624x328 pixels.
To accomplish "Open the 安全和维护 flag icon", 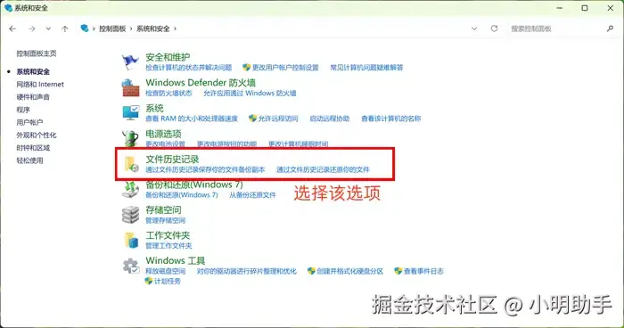I will [x=130, y=61].
